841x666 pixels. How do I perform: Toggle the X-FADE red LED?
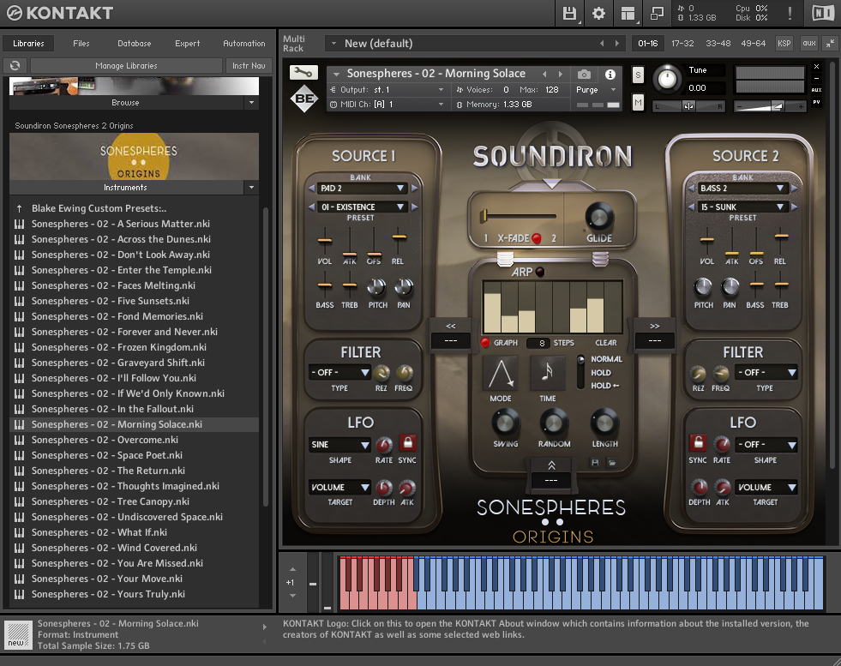pyautogui.click(x=537, y=238)
